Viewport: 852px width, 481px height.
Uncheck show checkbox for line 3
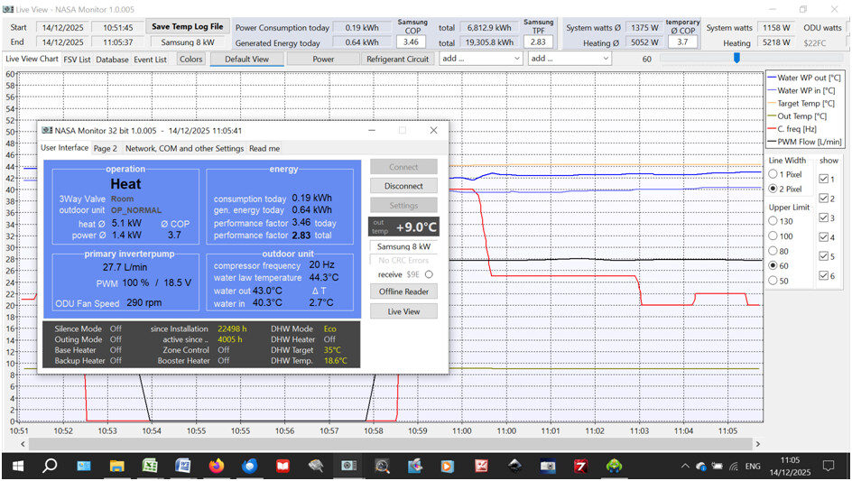(x=824, y=218)
